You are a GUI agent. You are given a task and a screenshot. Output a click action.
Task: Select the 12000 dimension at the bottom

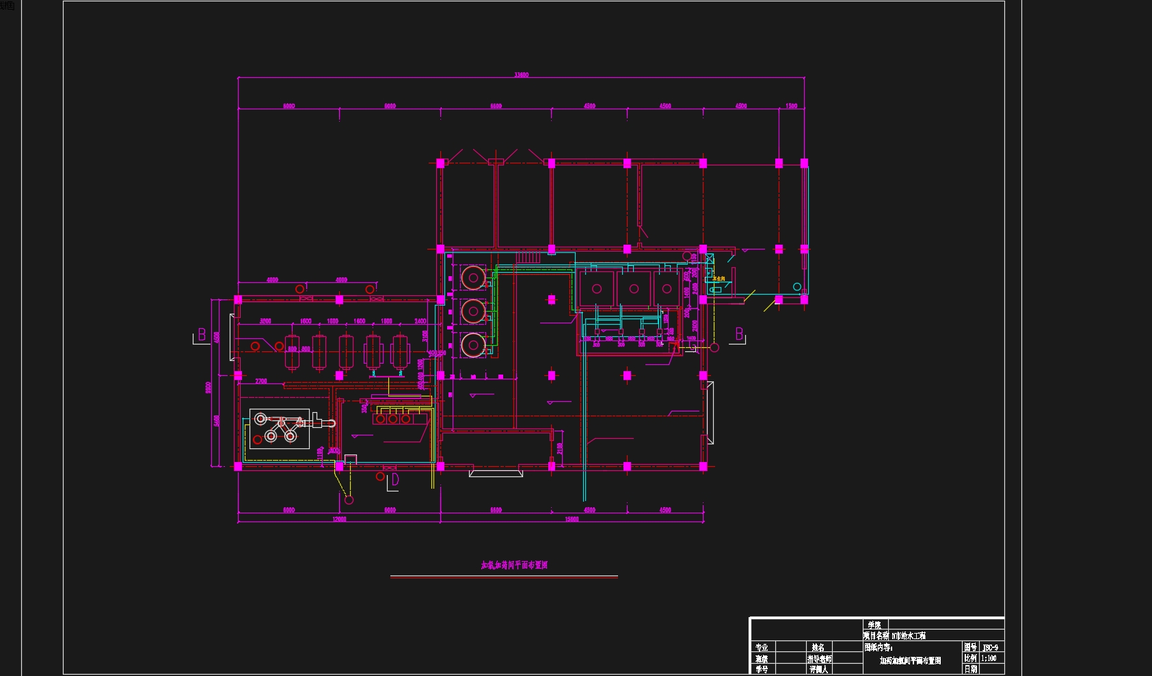339,519
